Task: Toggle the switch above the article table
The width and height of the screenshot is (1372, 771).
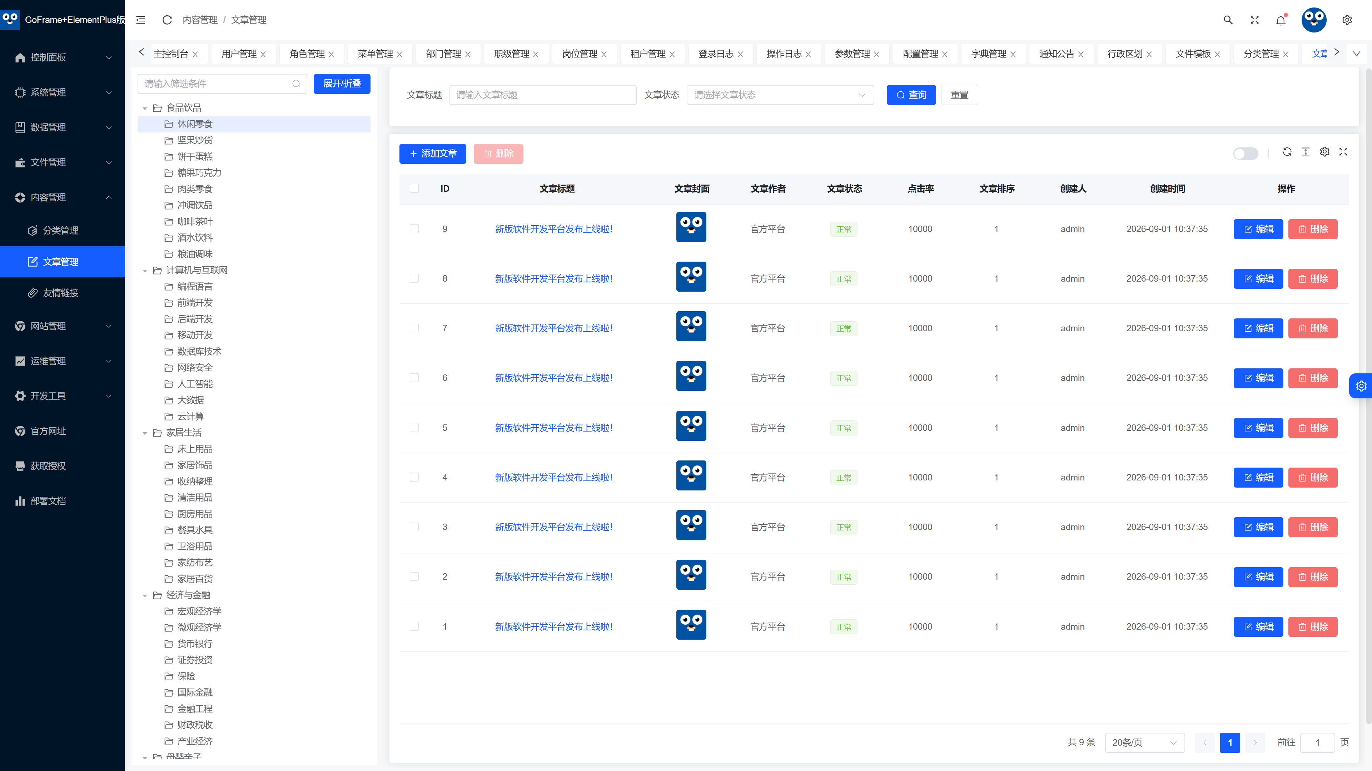Action: 1246,154
